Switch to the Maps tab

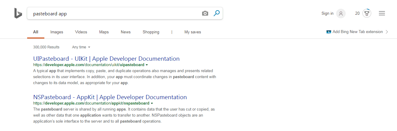[x=104, y=32]
